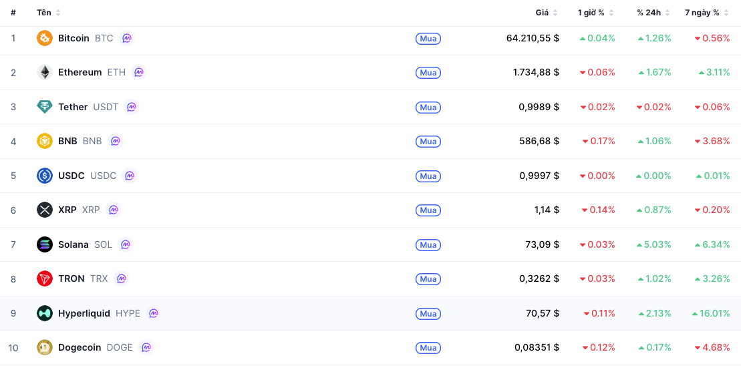Click the Mua button for TRON

428,279
